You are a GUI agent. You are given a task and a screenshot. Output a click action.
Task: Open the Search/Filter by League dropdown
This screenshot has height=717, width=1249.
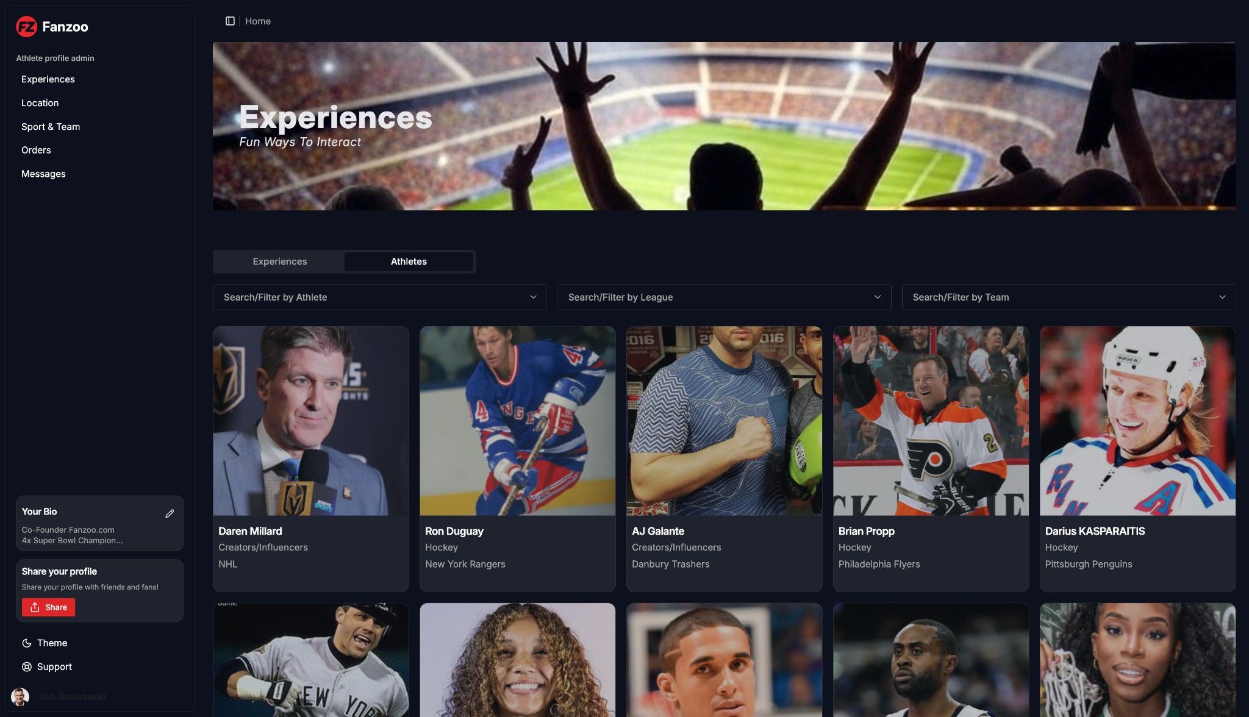[724, 298]
